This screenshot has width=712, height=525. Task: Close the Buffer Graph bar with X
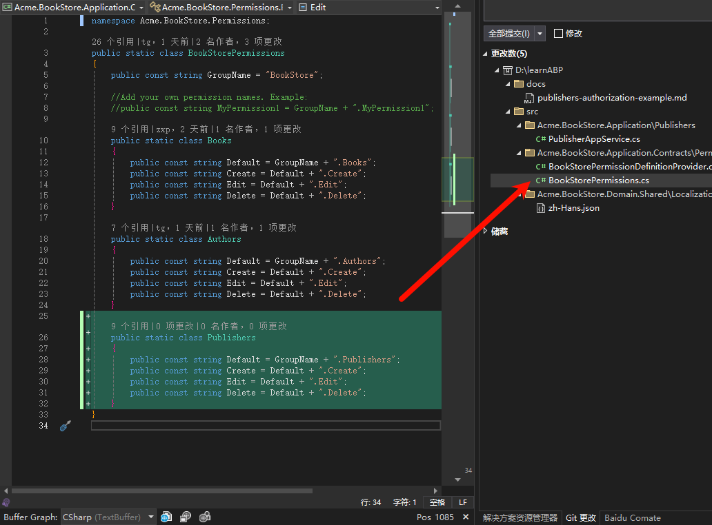coord(466,517)
